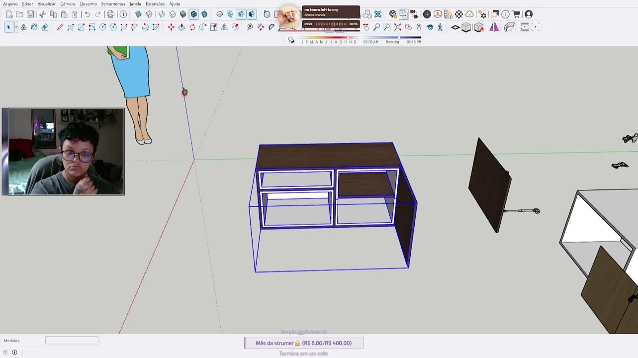638x358 pixels.
Task: Select the Look Around eye tool
Action: coord(430,27)
